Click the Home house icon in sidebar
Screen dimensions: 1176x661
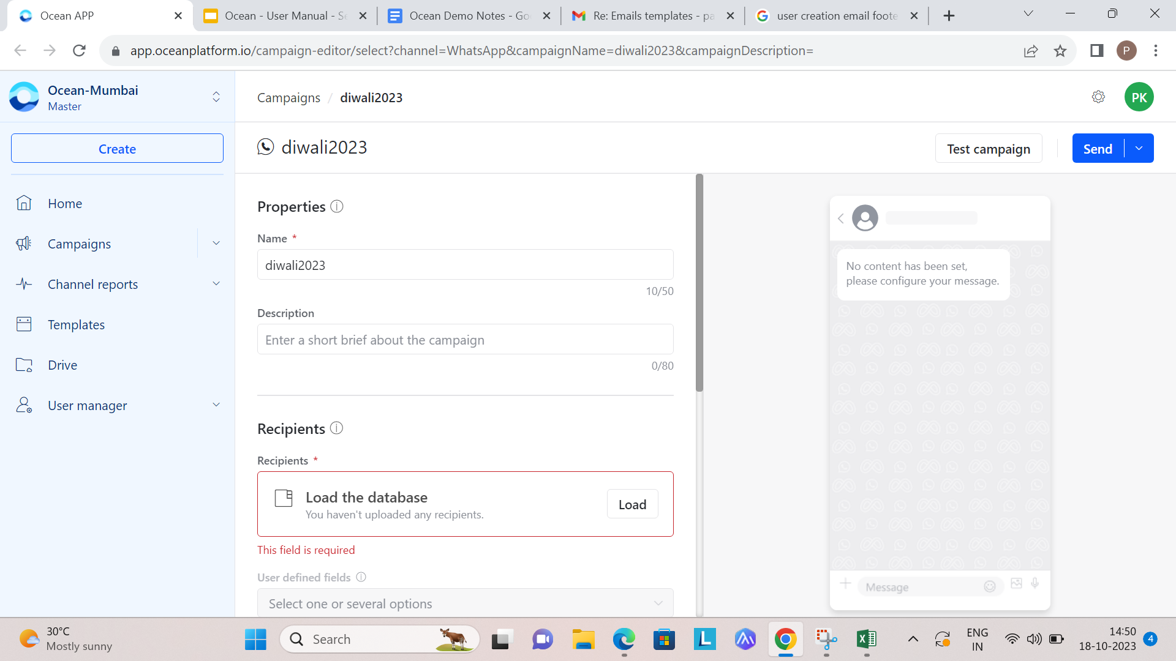(x=24, y=203)
